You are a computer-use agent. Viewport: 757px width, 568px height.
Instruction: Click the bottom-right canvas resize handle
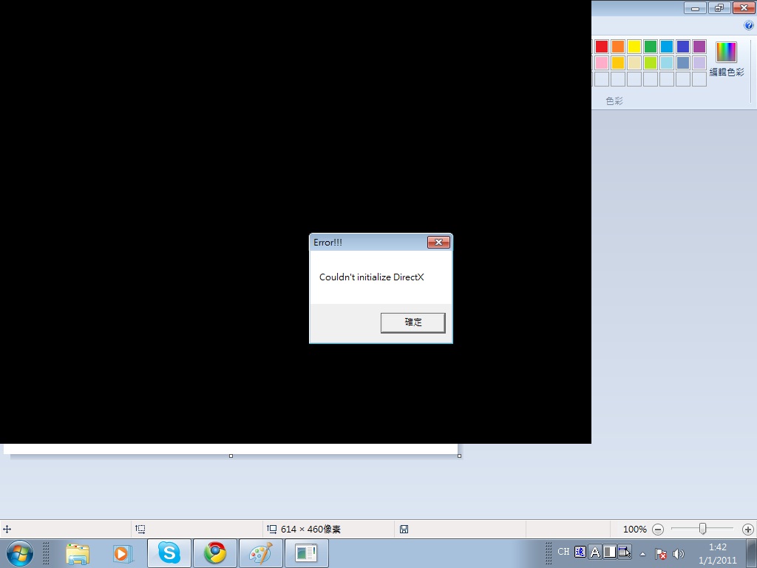point(459,456)
